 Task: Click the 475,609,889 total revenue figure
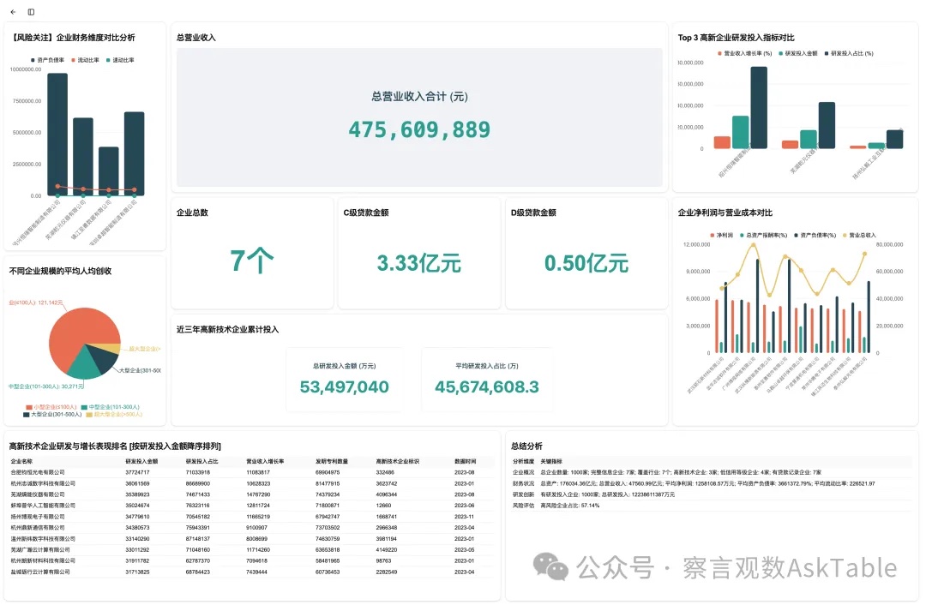click(x=419, y=129)
